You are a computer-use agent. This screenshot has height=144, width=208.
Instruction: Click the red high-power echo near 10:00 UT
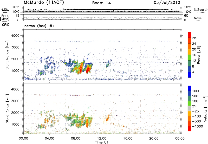pos(88,69)
